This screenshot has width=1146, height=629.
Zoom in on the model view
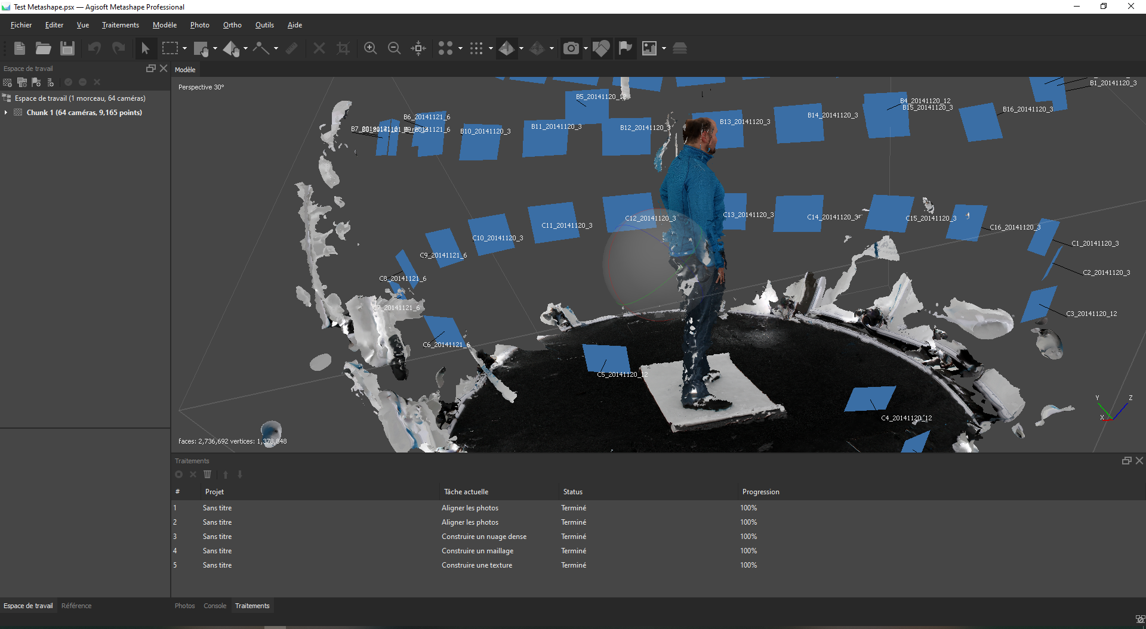click(370, 48)
